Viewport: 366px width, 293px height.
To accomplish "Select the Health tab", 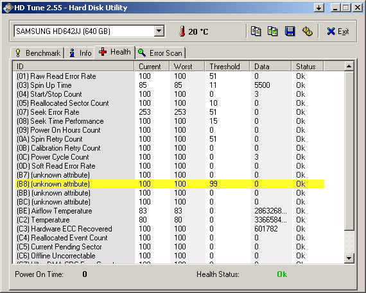I will [114, 52].
